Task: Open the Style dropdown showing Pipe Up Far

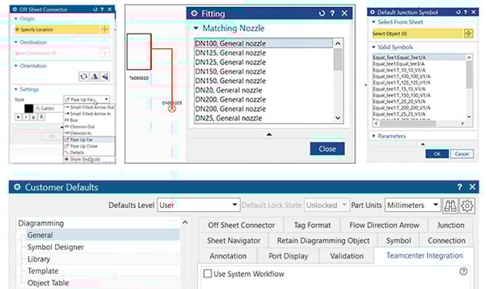Action: (87, 99)
